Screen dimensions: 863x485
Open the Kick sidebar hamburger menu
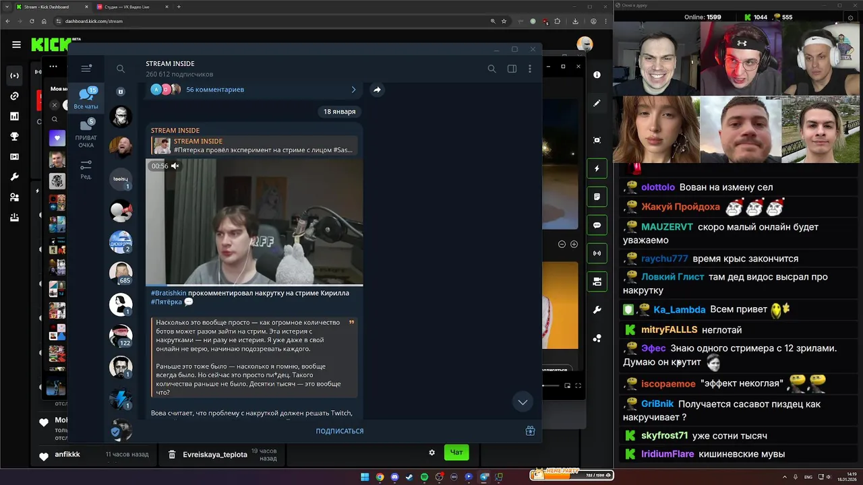coord(16,45)
